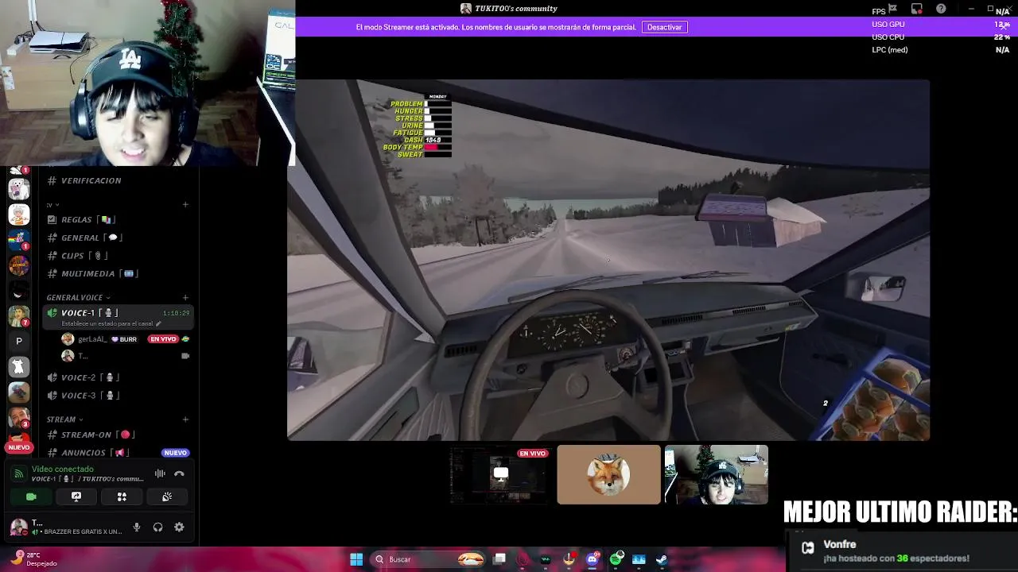Open the STREAM-ON channel
This screenshot has width=1018, height=572.
tap(116, 435)
